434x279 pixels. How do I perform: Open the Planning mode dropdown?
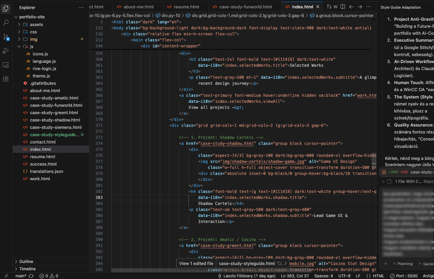tap(403, 264)
